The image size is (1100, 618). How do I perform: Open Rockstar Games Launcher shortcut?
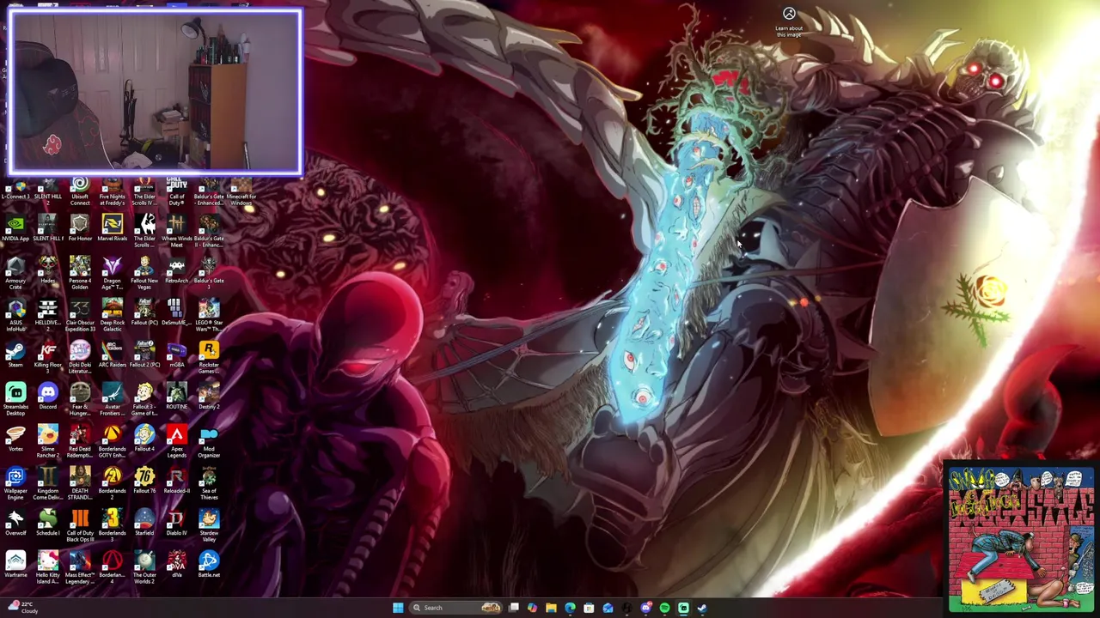click(209, 358)
